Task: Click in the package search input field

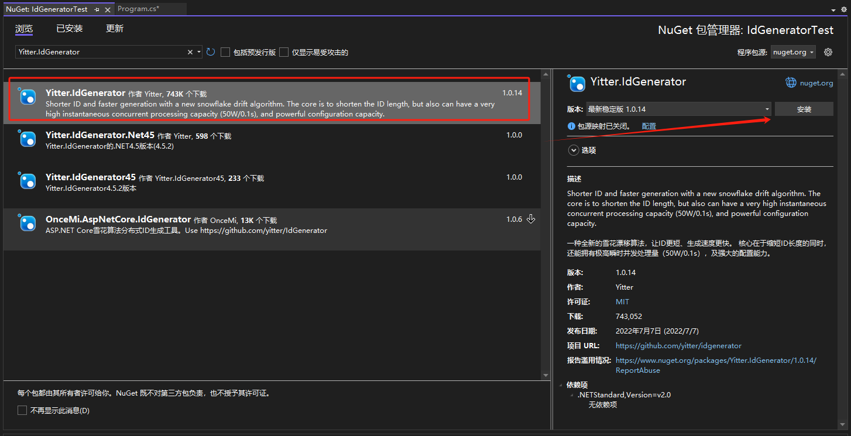Action: click(101, 52)
